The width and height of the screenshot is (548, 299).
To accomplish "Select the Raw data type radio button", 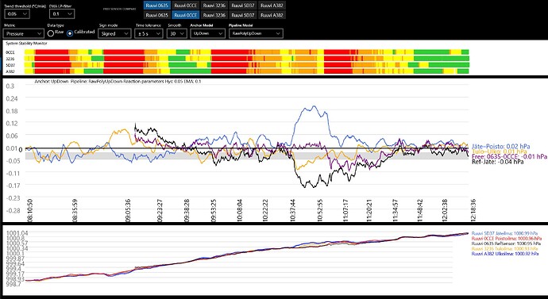I will 51,33.
